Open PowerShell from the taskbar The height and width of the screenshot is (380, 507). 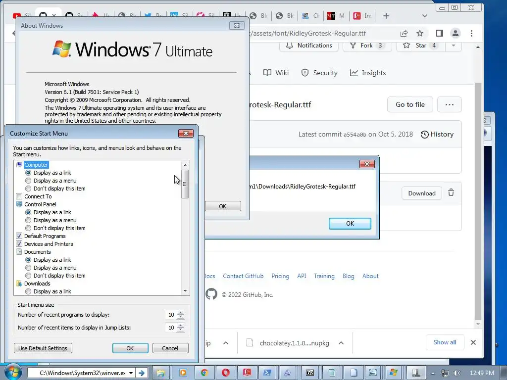[x=267, y=373]
